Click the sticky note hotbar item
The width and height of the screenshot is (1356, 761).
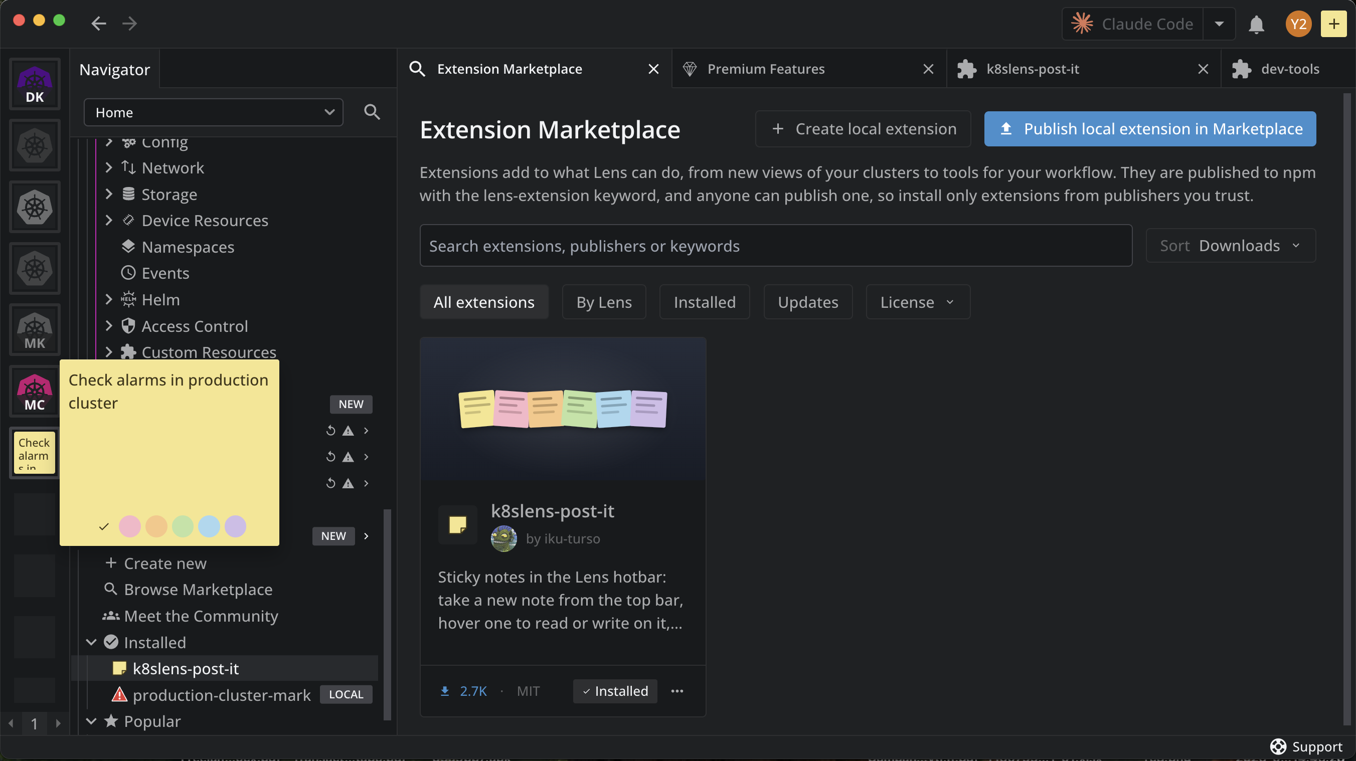(x=35, y=453)
